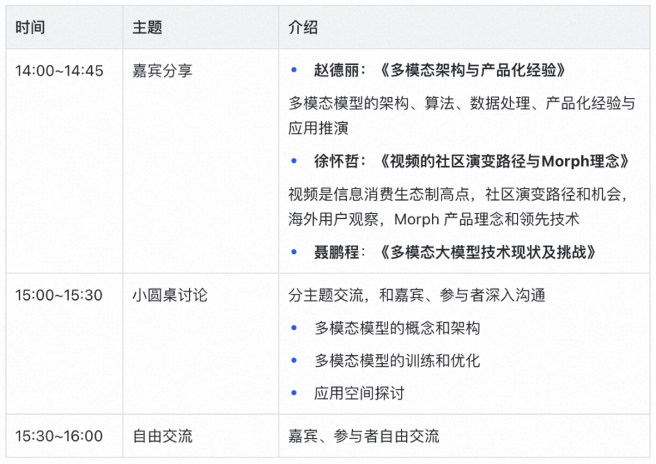This screenshot has height=464, width=656.
Task: Click the blue bullet before 聂鹏程
Action: tap(294, 253)
